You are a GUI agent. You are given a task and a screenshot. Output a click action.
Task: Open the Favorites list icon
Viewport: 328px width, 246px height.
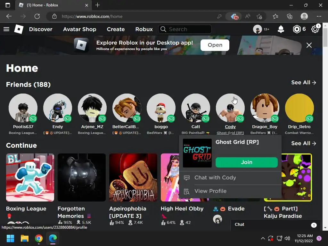275,16
